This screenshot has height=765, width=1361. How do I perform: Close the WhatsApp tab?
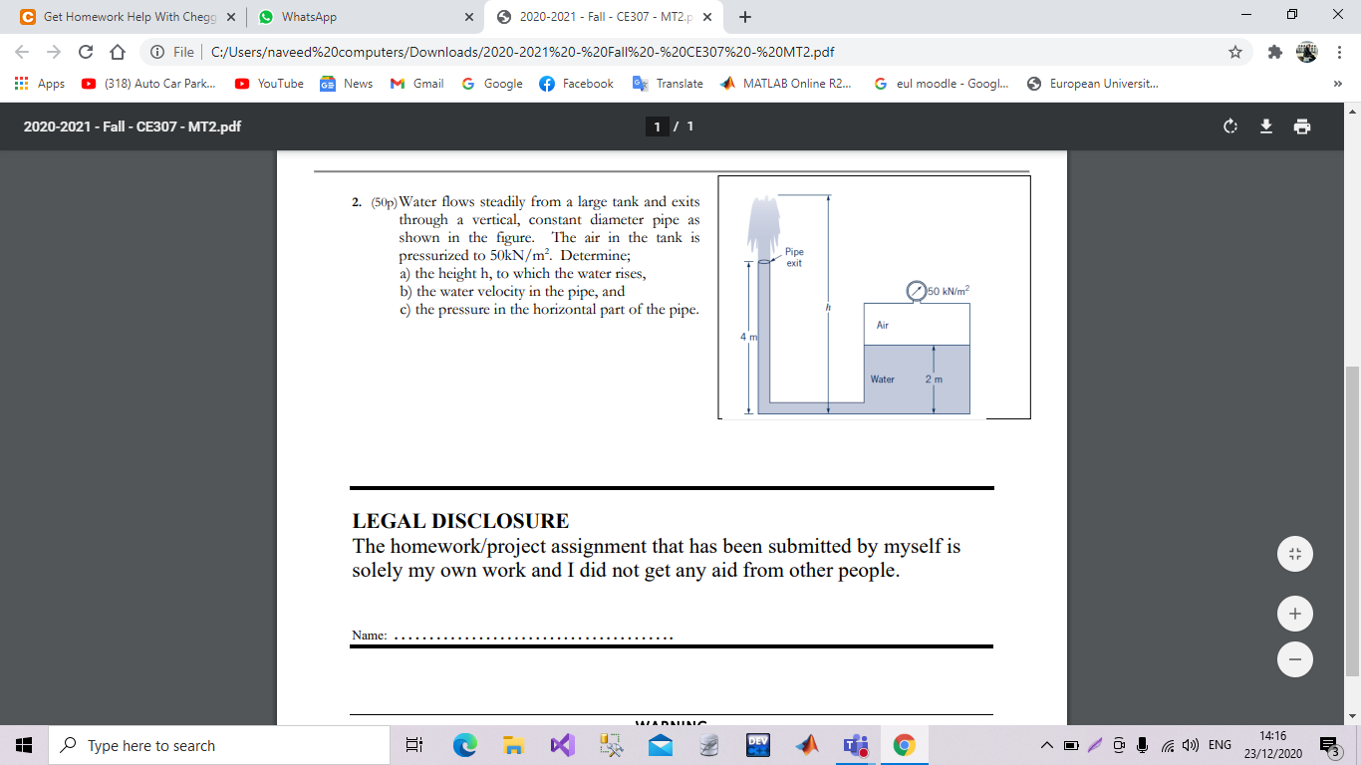[468, 17]
